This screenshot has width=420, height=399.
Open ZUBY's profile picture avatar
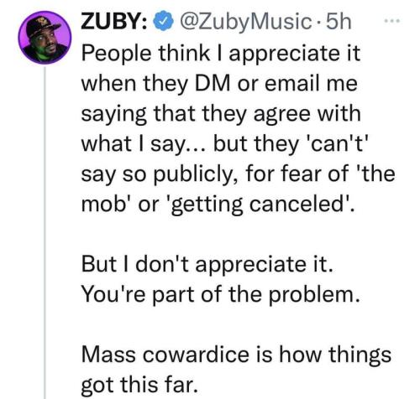pos(45,38)
